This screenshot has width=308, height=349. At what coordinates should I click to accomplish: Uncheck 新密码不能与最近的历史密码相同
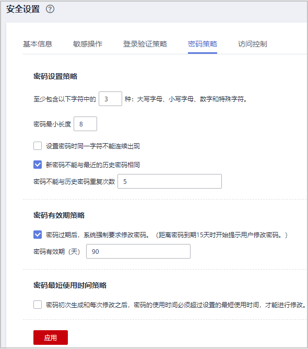coord(38,165)
